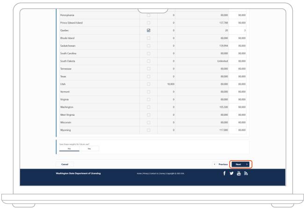Check the Texas checkbox
The height and width of the screenshot is (208, 304).
(x=149, y=76)
